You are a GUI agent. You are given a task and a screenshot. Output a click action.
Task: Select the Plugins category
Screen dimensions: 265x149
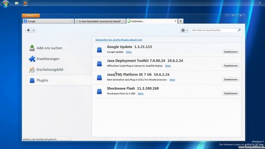(x=59, y=80)
